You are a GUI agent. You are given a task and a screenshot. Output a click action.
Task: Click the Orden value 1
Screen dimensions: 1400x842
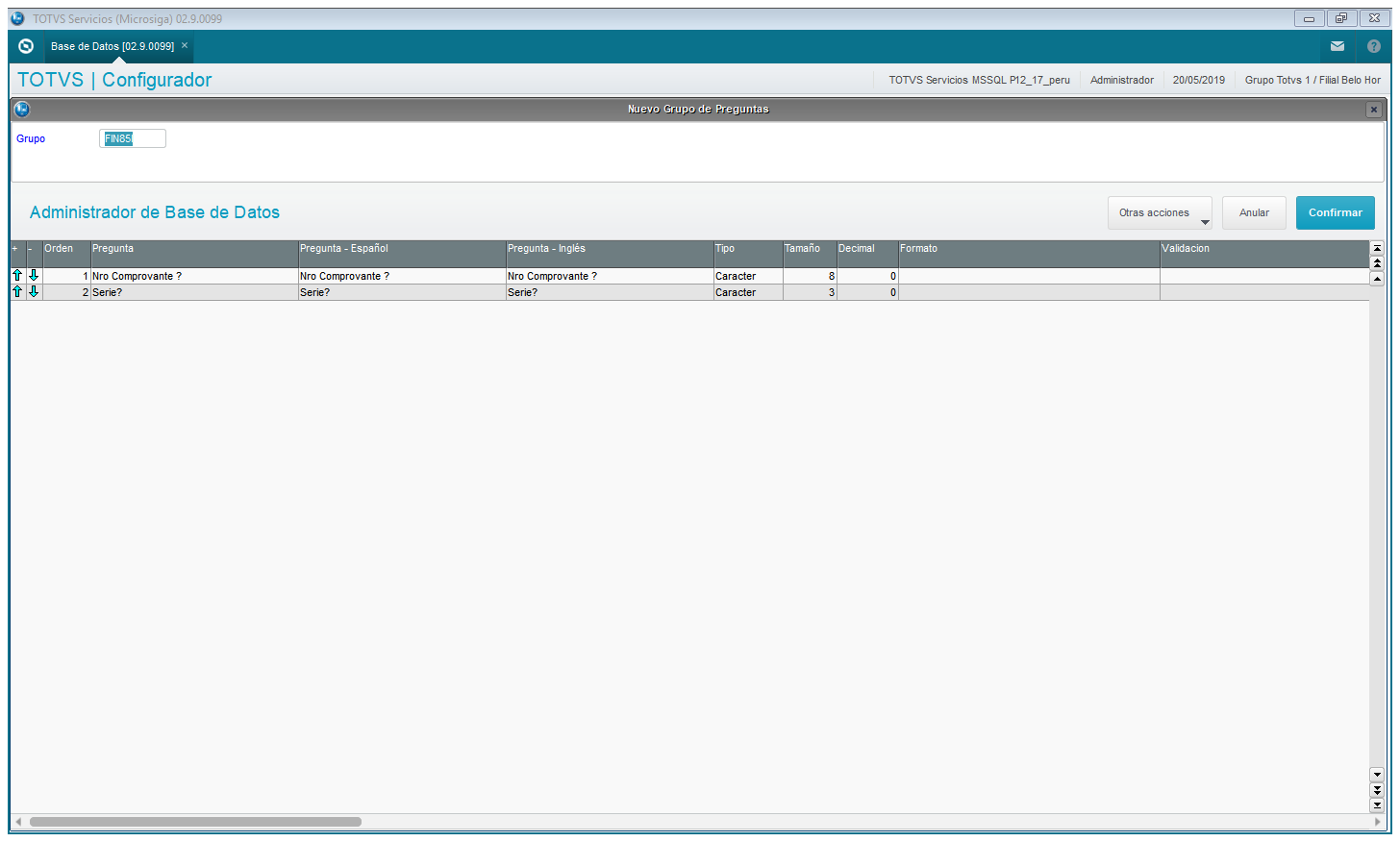click(66, 276)
